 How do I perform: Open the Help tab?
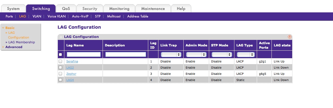[181, 9]
